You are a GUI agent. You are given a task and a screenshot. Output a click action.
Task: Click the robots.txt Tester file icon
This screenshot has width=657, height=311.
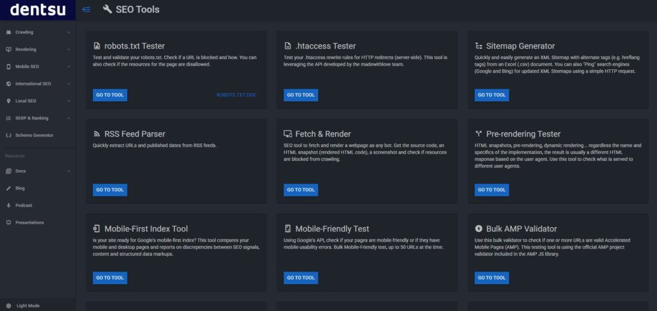tap(97, 46)
